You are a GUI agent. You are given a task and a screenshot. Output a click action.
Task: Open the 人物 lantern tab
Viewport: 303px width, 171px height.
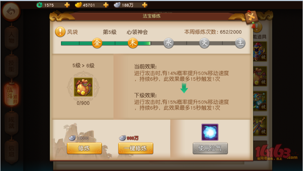click(11, 38)
